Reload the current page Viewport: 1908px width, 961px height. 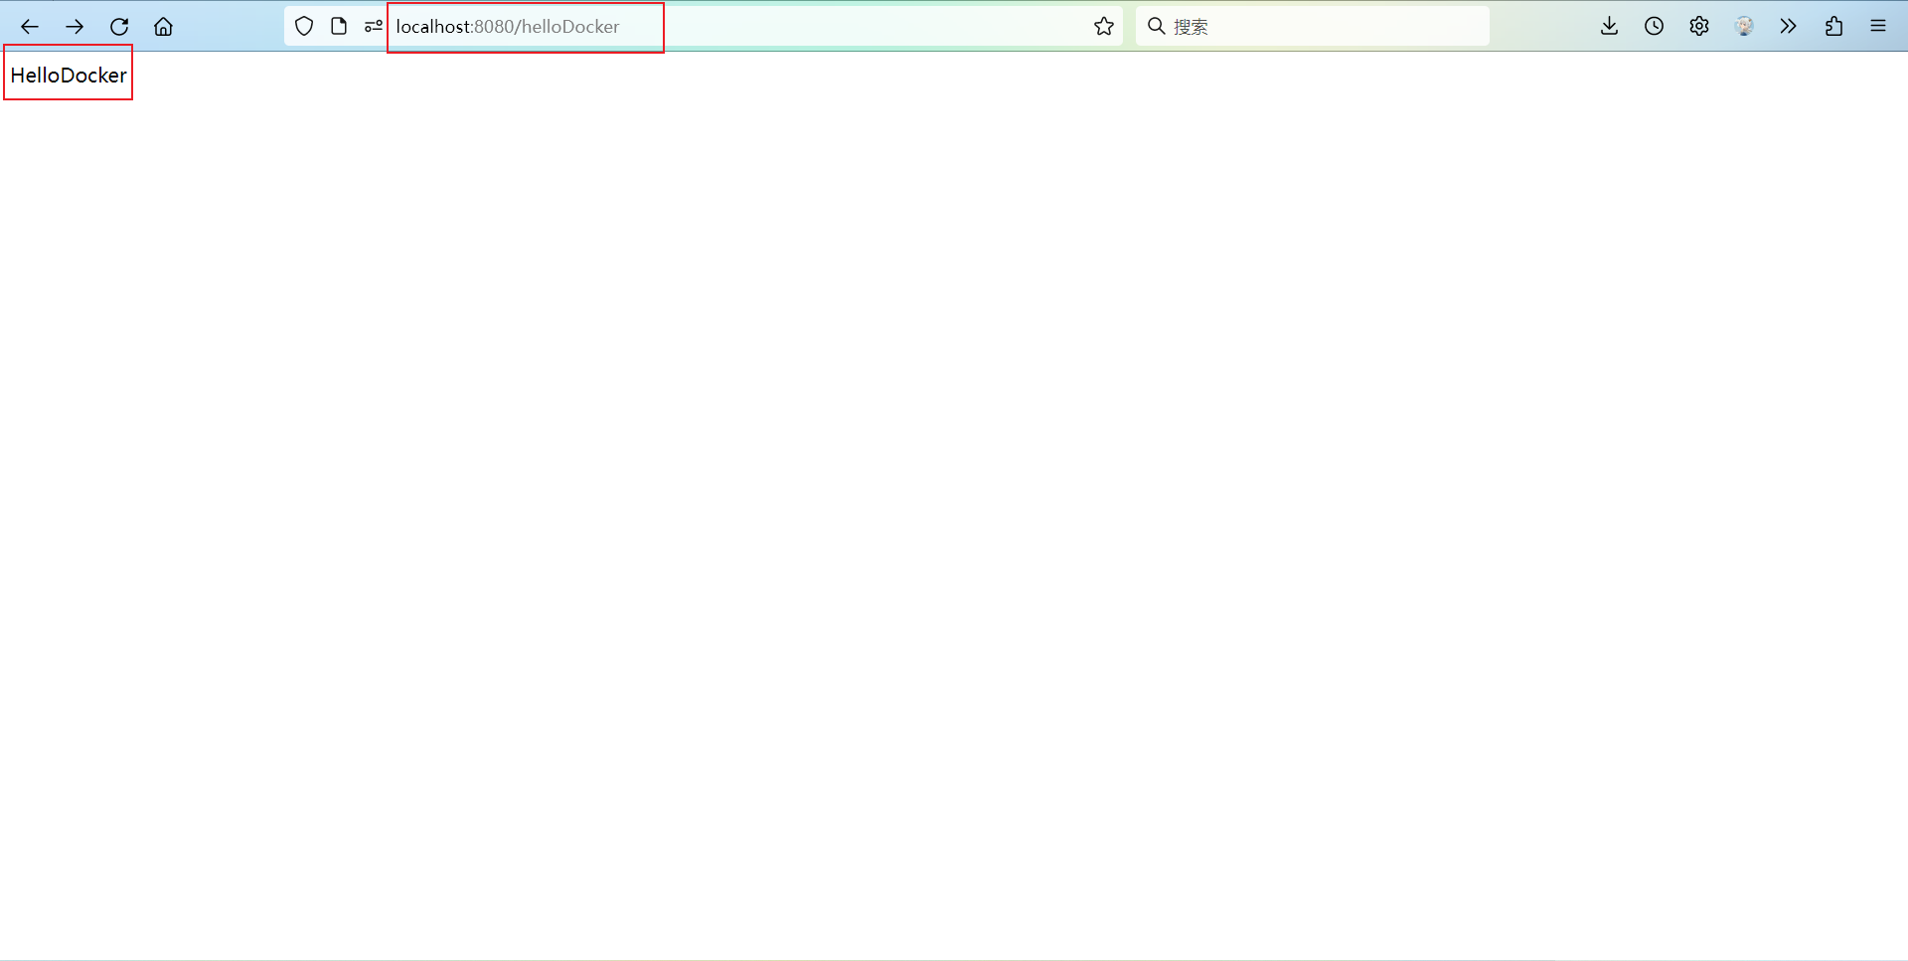pyautogui.click(x=119, y=27)
